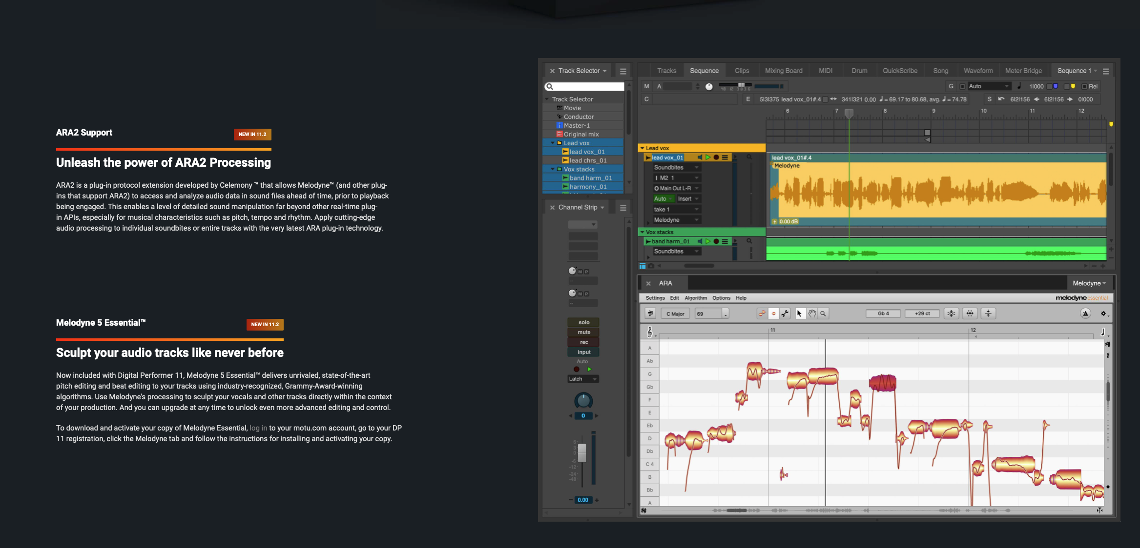Viewport: 1140px width, 548px height.
Task: Click the Melodyne pitch correction macro icon
Action: pyautogui.click(x=952, y=313)
